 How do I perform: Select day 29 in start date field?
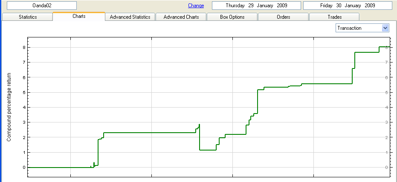pos(251,6)
